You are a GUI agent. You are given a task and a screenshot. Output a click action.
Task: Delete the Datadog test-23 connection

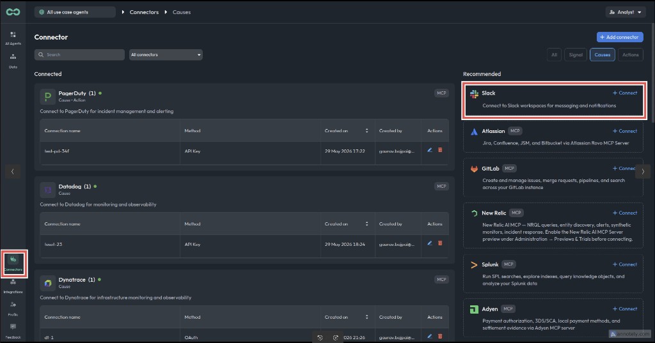[x=440, y=243]
